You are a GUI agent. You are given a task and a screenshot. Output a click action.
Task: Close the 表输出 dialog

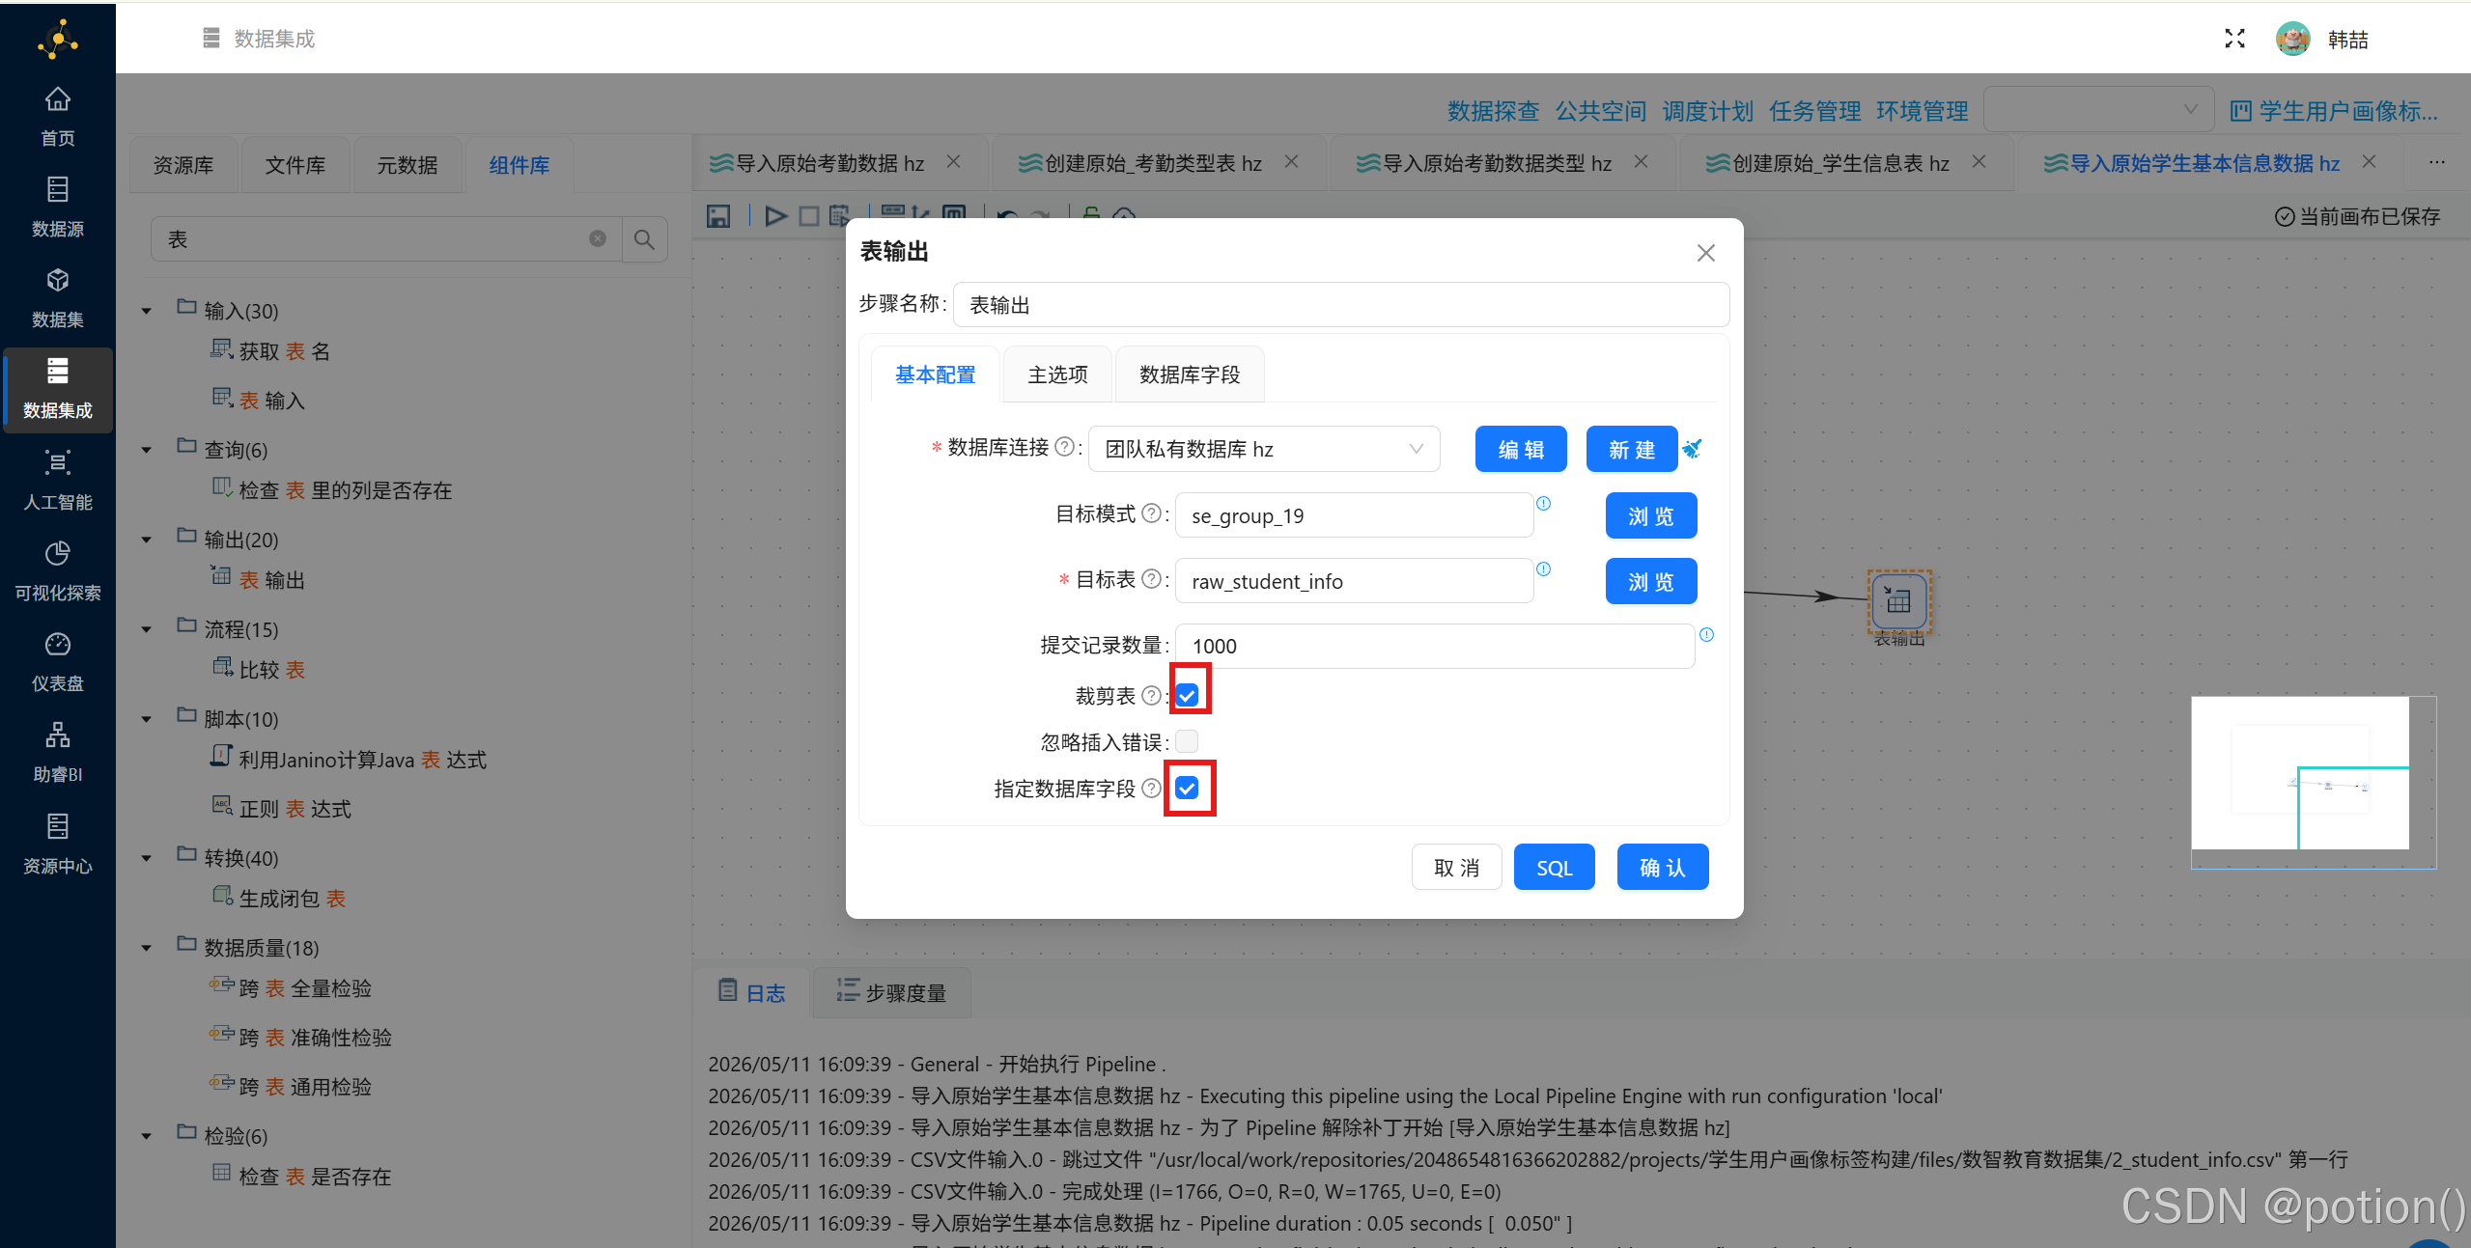click(1706, 253)
